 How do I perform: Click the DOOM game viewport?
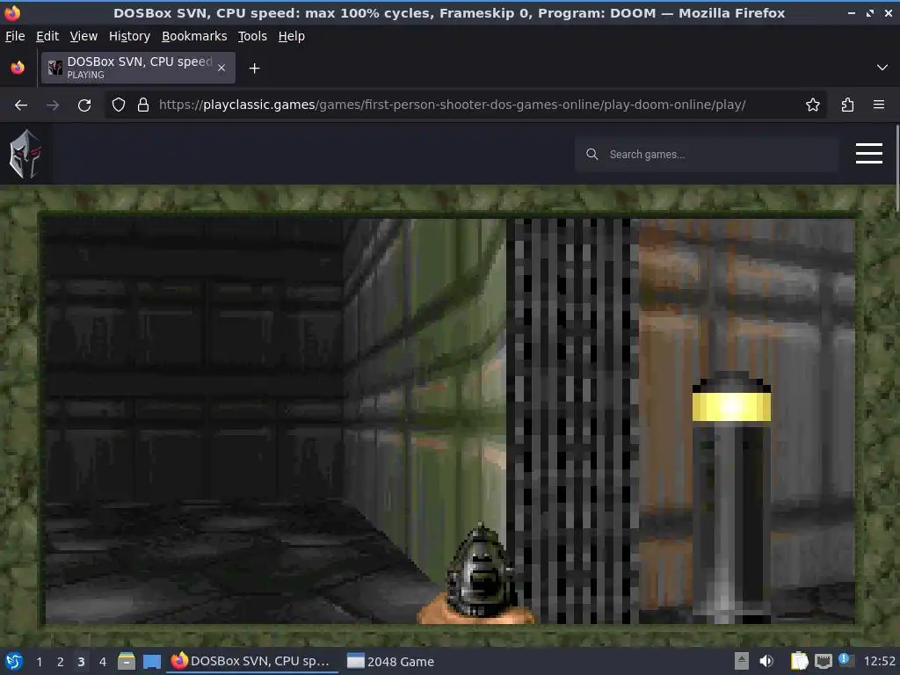[x=450, y=421]
